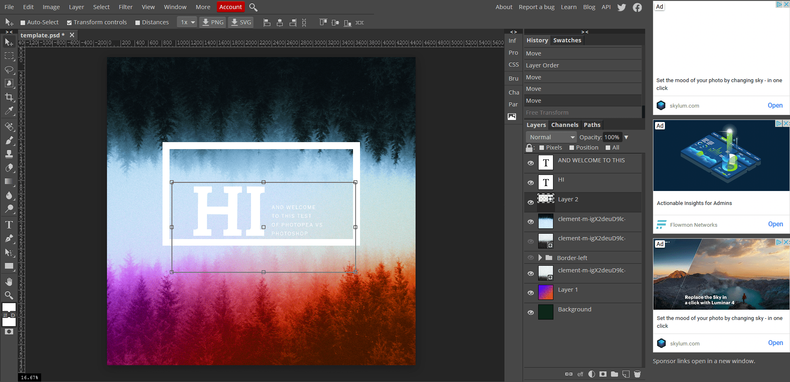Click the Delete Layer trash icon
The height and width of the screenshot is (382, 790).
click(637, 374)
